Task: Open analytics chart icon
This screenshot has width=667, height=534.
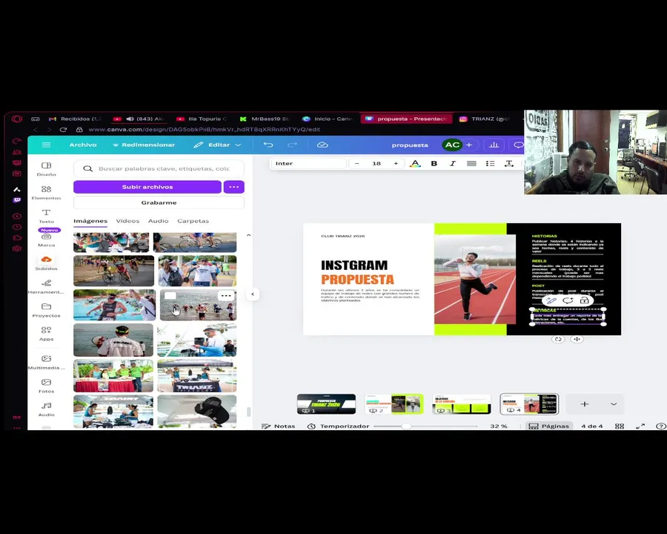Action: 494,145
